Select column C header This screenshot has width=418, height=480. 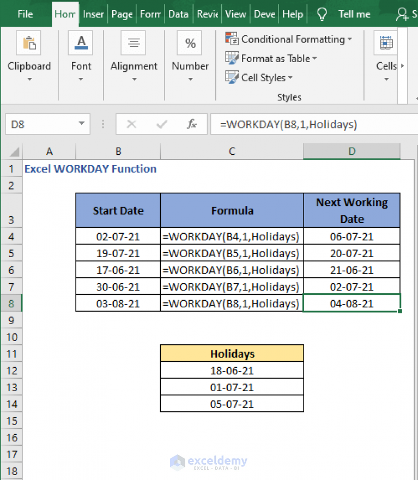tap(232, 151)
